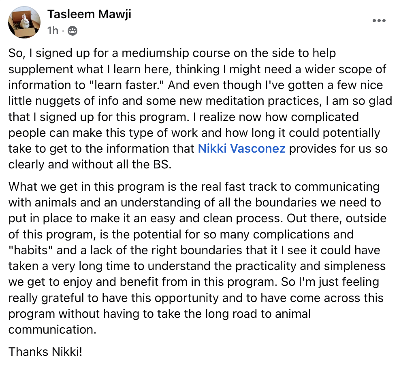Click the last word 'communication.' in paragraph two

click(x=52, y=330)
